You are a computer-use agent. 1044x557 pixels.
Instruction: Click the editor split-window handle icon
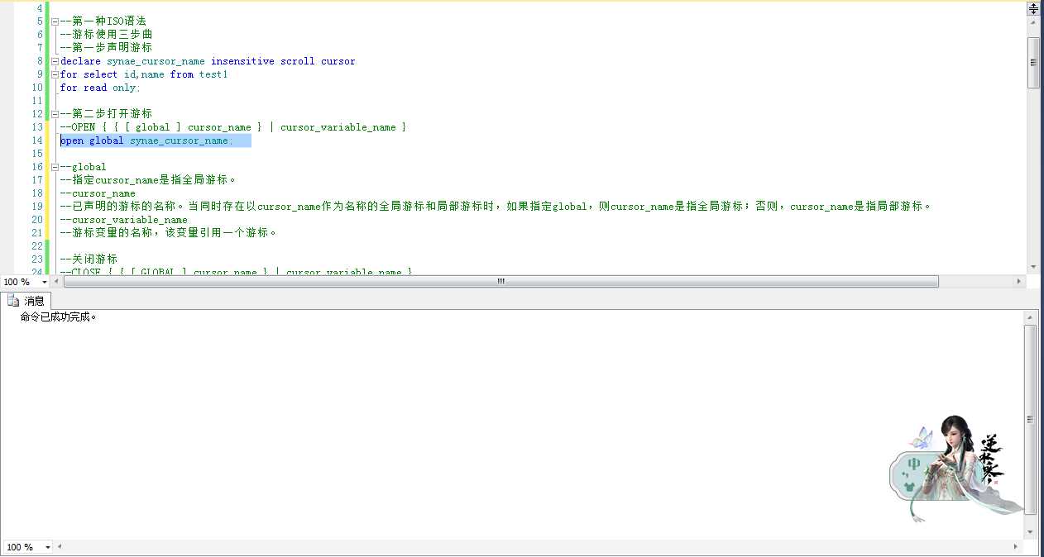[x=1033, y=8]
